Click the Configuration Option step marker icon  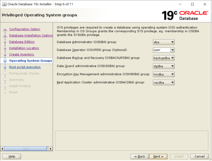click(5, 29)
